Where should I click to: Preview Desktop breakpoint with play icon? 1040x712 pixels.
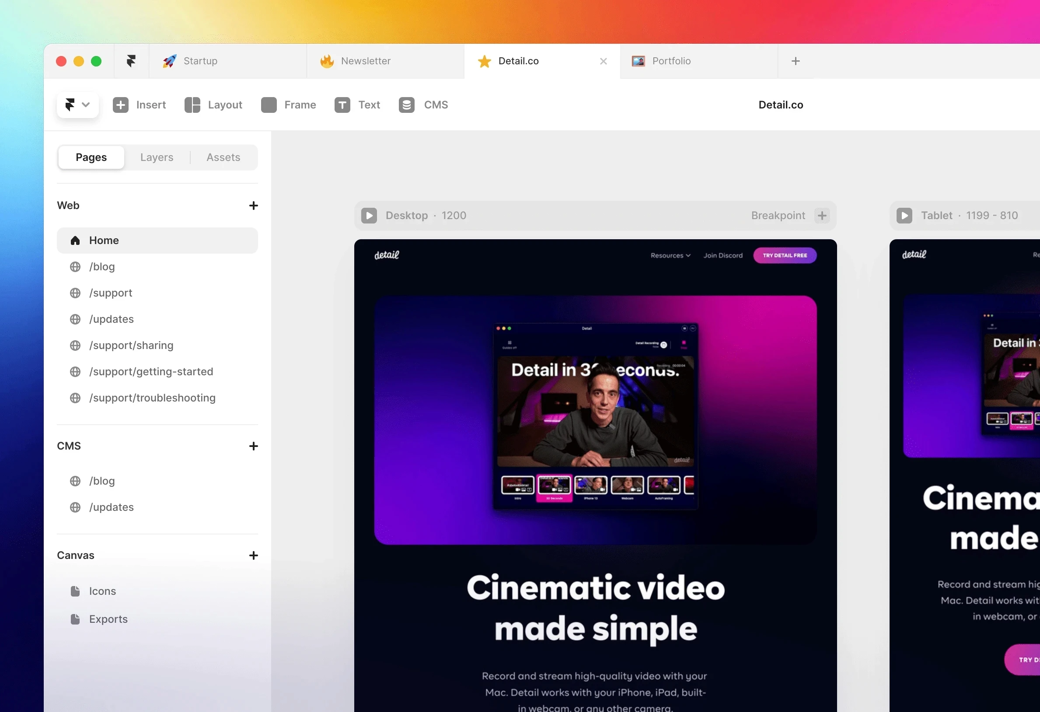point(369,215)
